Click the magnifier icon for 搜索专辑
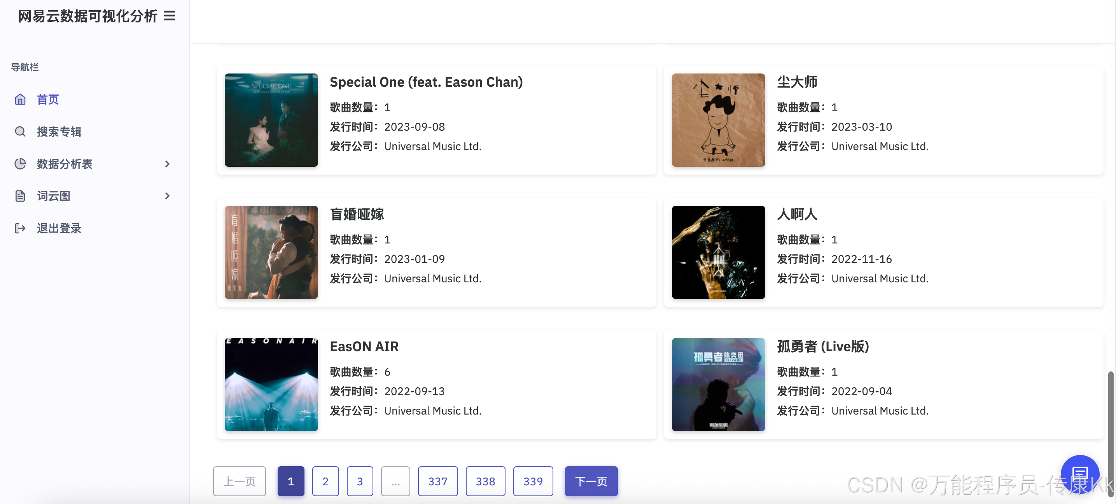This screenshot has width=1116, height=504. [20, 131]
